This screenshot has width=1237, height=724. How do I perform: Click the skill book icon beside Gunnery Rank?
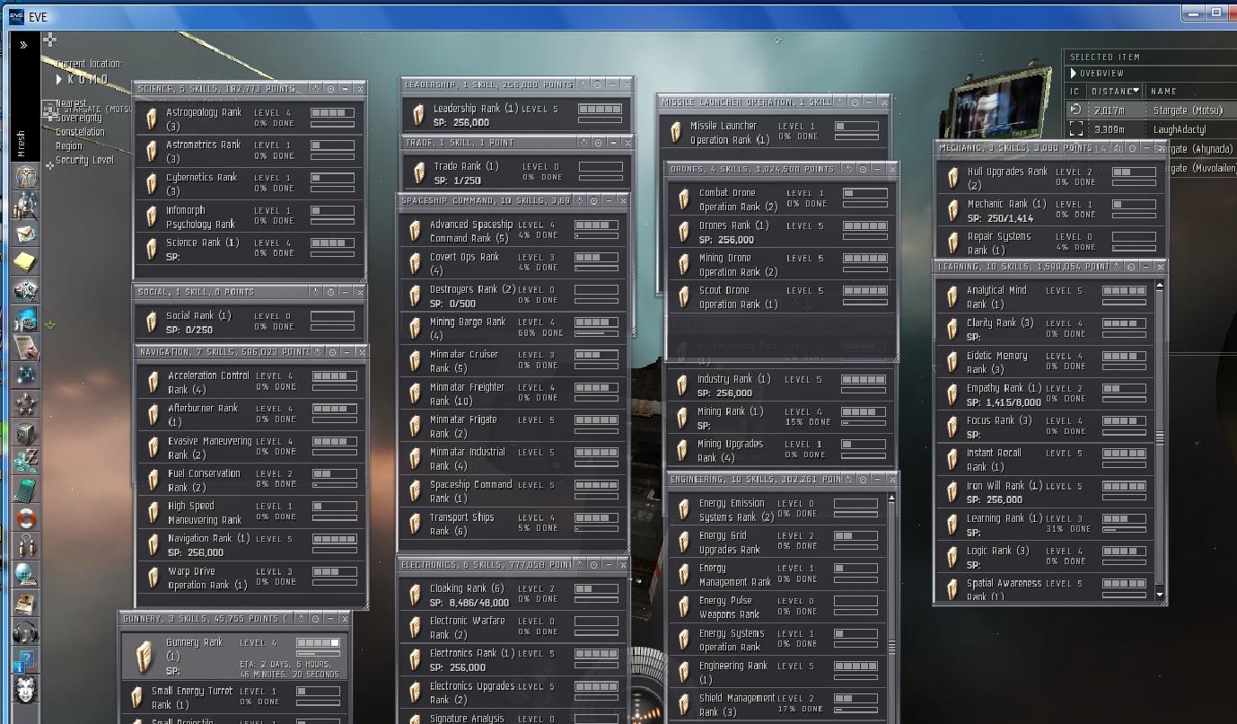[144, 657]
